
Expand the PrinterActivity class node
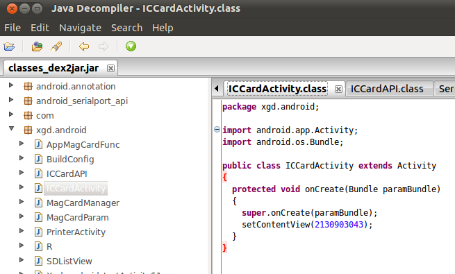coord(22,230)
